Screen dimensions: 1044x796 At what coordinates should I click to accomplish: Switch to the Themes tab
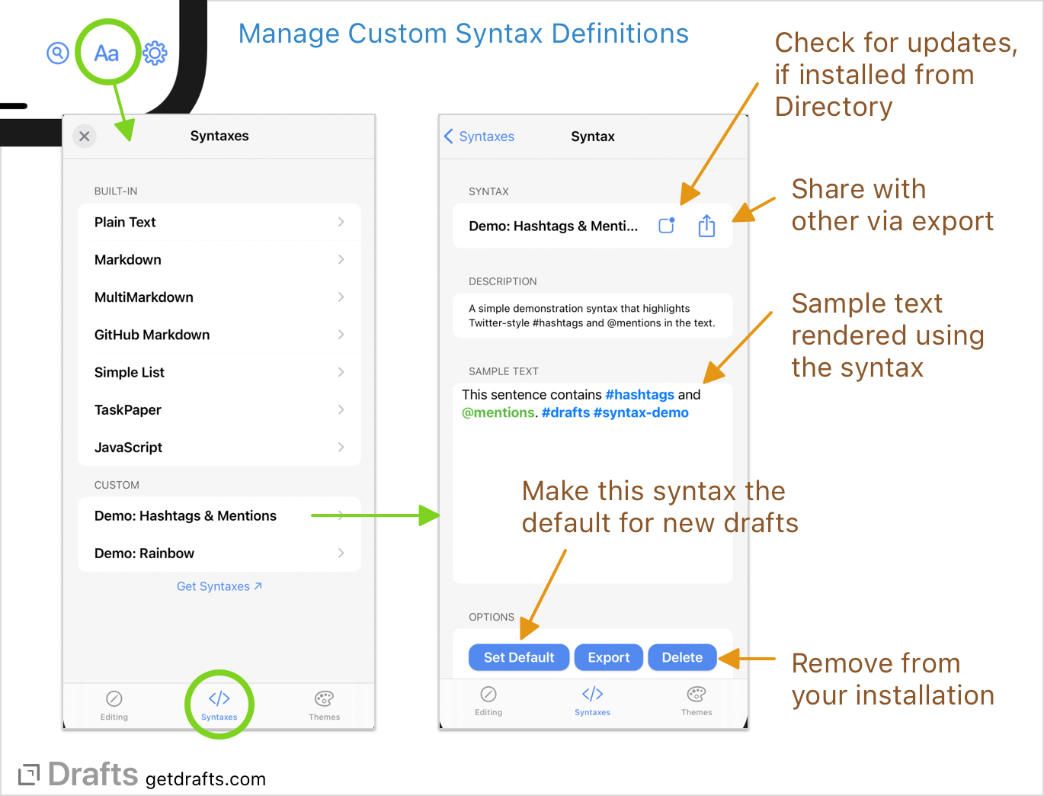point(324,705)
